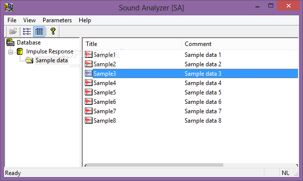
Task: Click the scrollbar left arrow
Action: (x=85, y=165)
